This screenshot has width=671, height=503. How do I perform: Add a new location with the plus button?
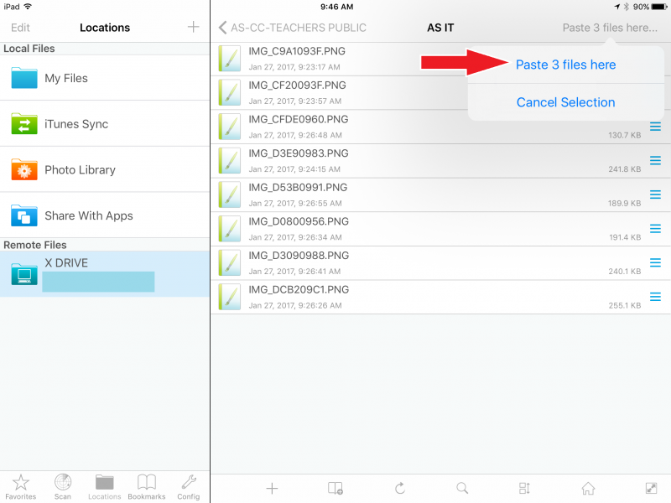[194, 27]
